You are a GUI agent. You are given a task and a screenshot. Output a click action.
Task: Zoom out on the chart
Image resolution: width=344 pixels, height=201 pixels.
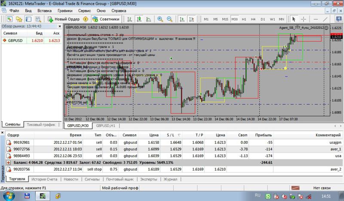click(169, 19)
